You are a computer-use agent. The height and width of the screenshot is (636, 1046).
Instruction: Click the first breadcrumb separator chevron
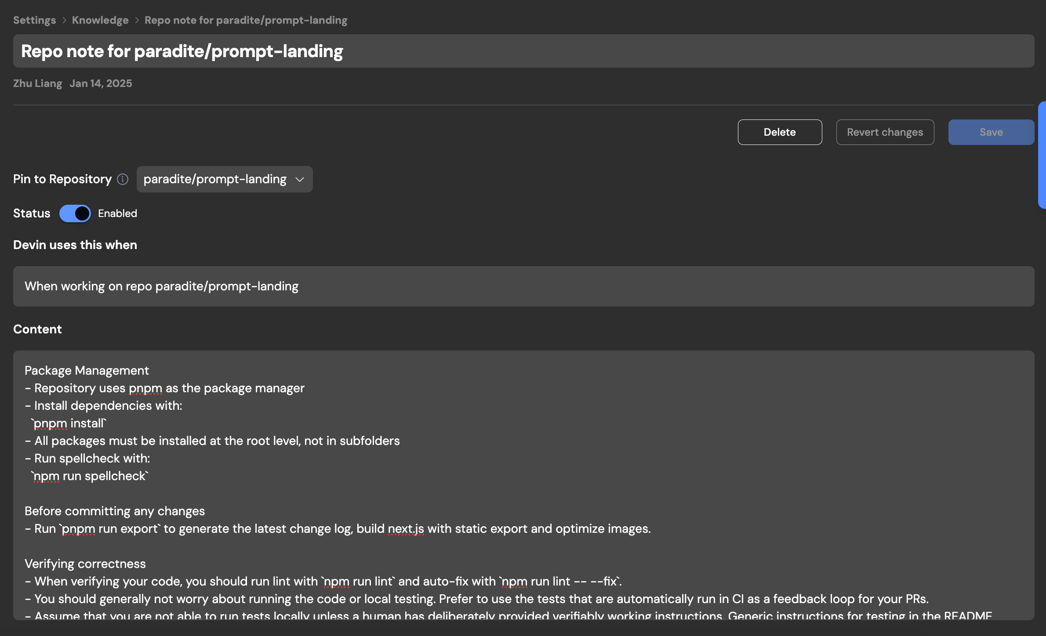(64, 20)
